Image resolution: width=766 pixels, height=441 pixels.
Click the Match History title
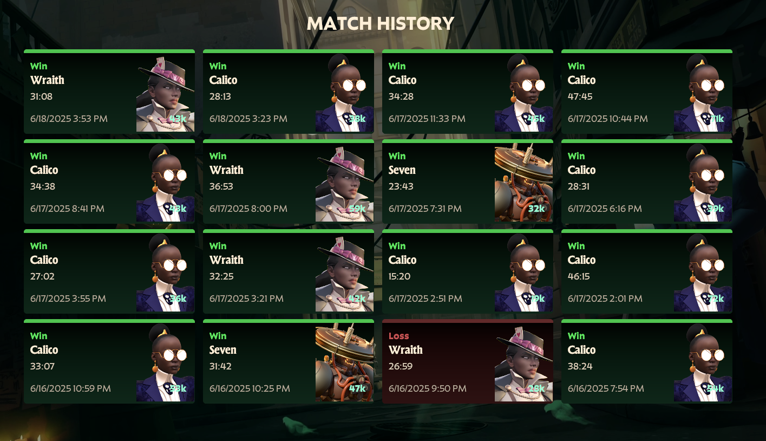tap(381, 23)
